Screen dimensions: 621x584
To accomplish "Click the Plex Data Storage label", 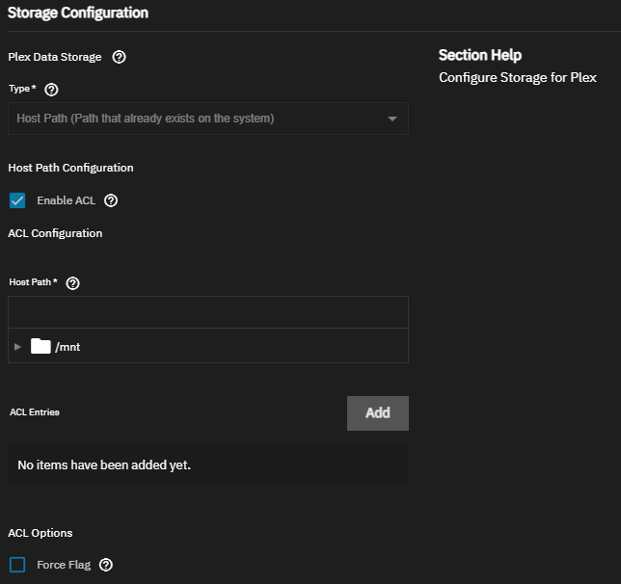I will coord(55,57).
